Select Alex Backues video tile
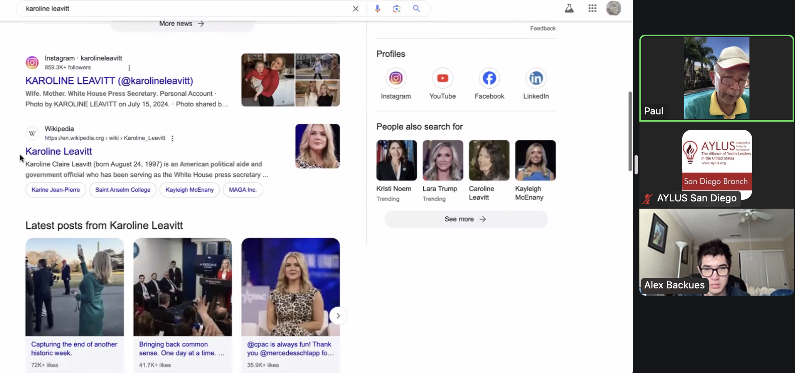This screenshot has width=795, height=373. [x=716, y=252]
